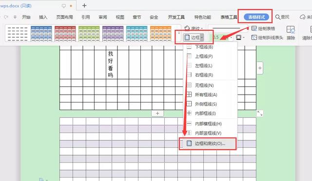Select the 绘制斜线表头 tool
The image size is (312, 181).
pyautogui.click(x=267, y=38)
